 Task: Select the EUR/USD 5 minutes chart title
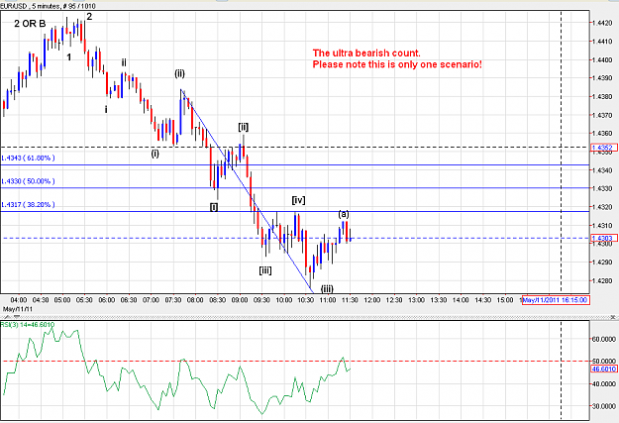[x=48, y=6]
